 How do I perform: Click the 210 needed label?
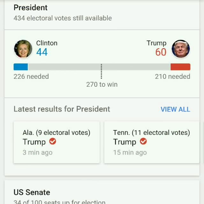pos(172,76)
